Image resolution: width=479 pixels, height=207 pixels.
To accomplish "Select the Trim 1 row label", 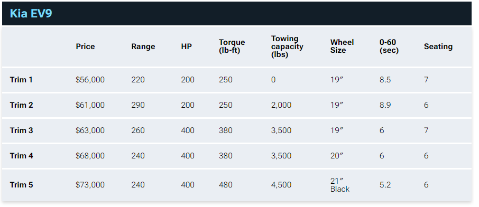I will tap(21, 80).
